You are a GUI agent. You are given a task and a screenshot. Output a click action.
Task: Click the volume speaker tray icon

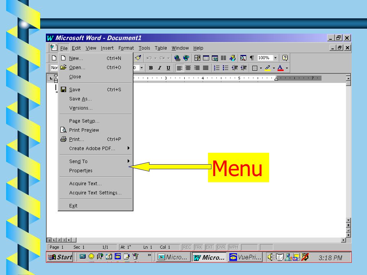coord(270,257)
